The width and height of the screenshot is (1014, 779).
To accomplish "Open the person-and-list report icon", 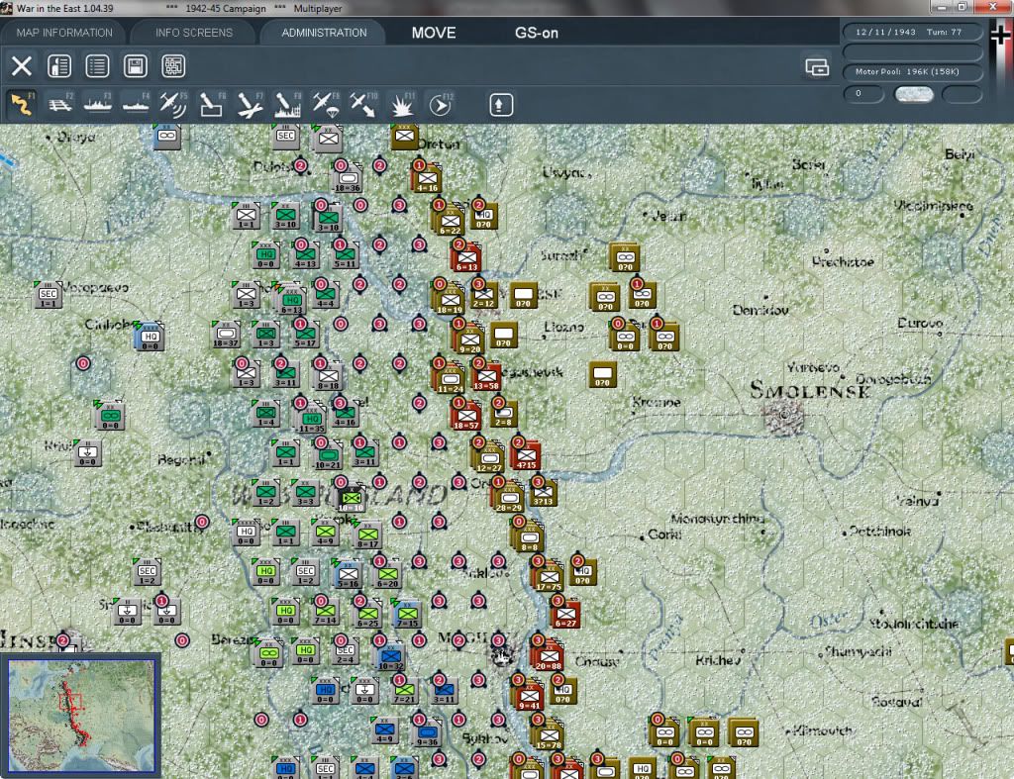I will pos(59,66).
